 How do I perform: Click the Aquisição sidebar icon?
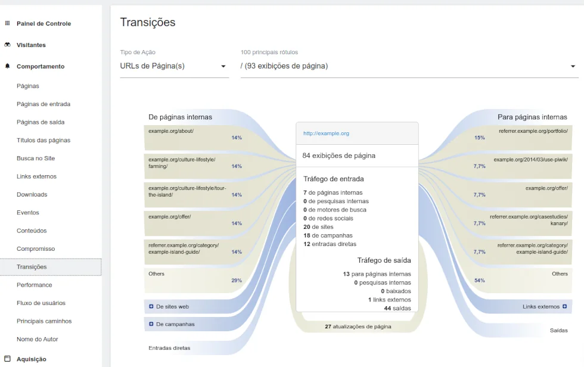tap(7, 359)
